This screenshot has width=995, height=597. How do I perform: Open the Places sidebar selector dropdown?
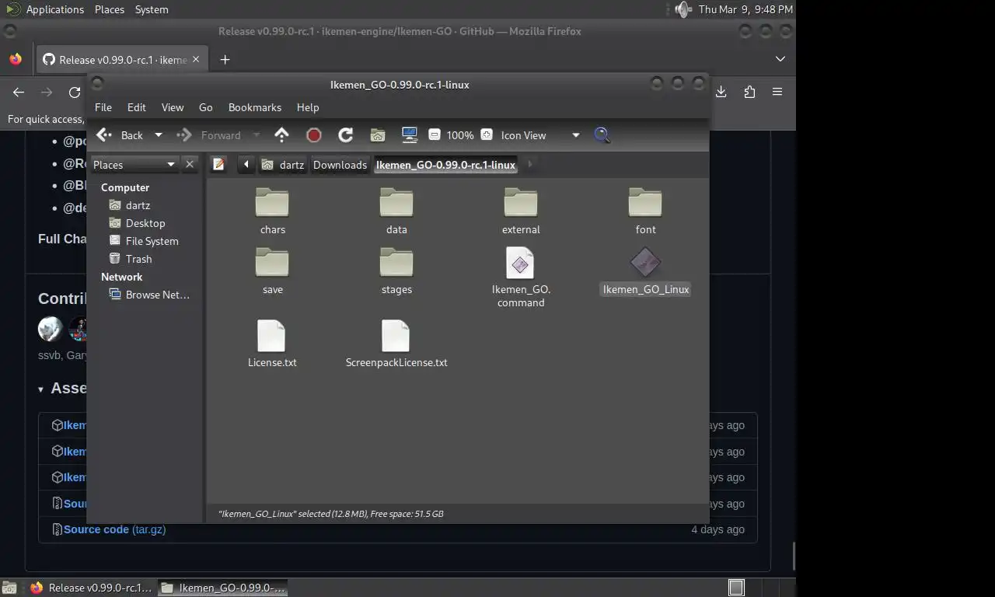pyautogui.click(x=135, y=164)
